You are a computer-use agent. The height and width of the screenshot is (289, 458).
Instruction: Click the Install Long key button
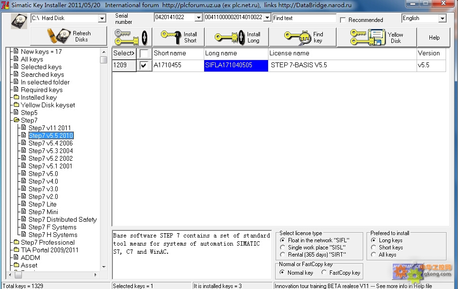click(237, 37)
